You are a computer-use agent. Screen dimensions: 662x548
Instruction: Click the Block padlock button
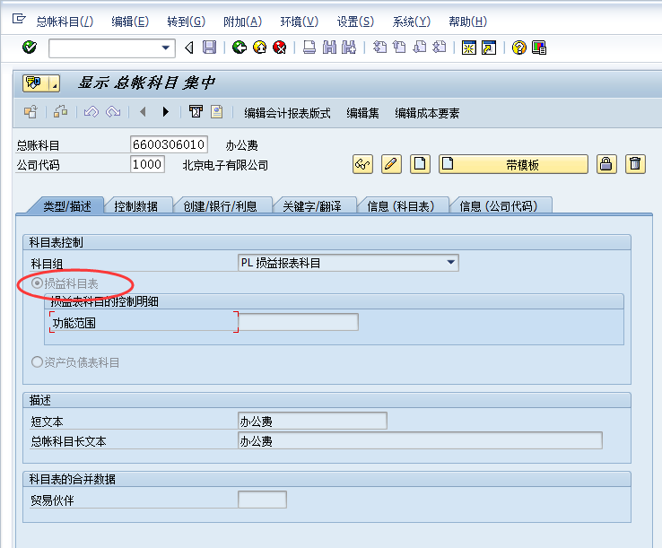[x=606, y=164]
